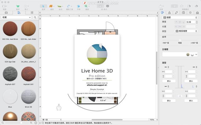Select the Brick 09 material
The image size is (201, 125).
coord(28,96)
